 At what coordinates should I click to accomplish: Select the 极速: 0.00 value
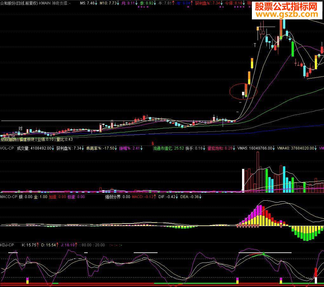(76, 197)
